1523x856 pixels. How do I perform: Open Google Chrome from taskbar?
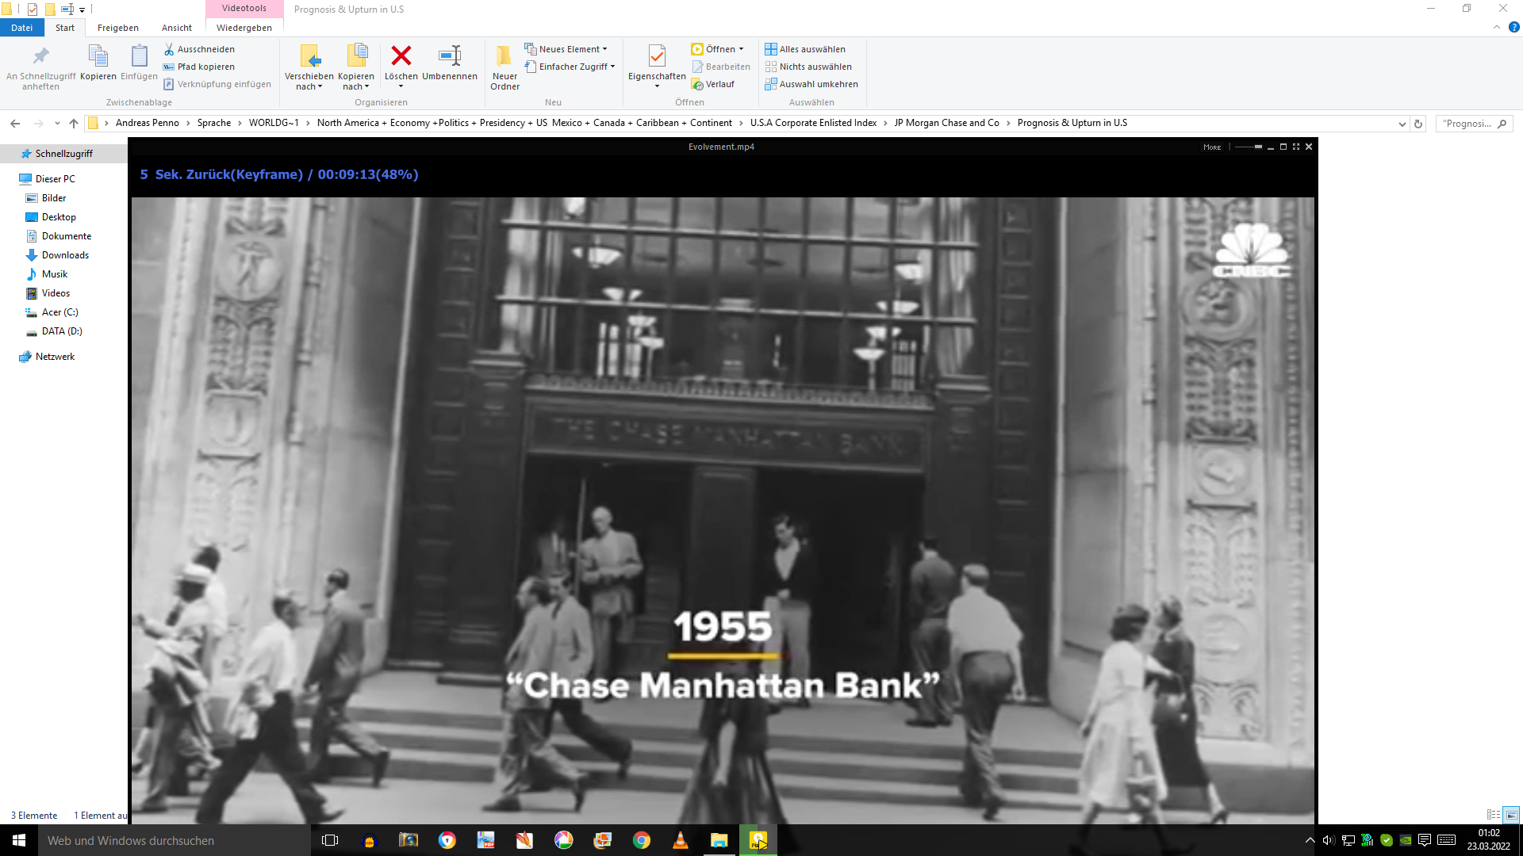click(642, 840)
